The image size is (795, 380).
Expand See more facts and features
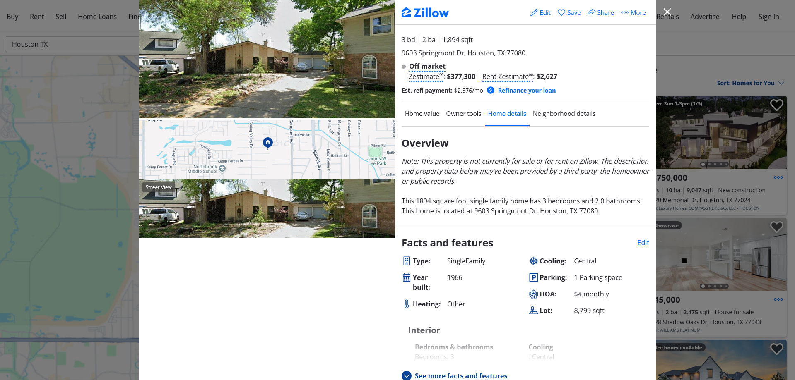(x=454, y=375)
